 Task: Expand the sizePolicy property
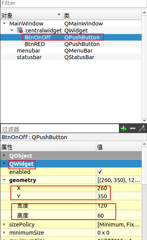4,225
